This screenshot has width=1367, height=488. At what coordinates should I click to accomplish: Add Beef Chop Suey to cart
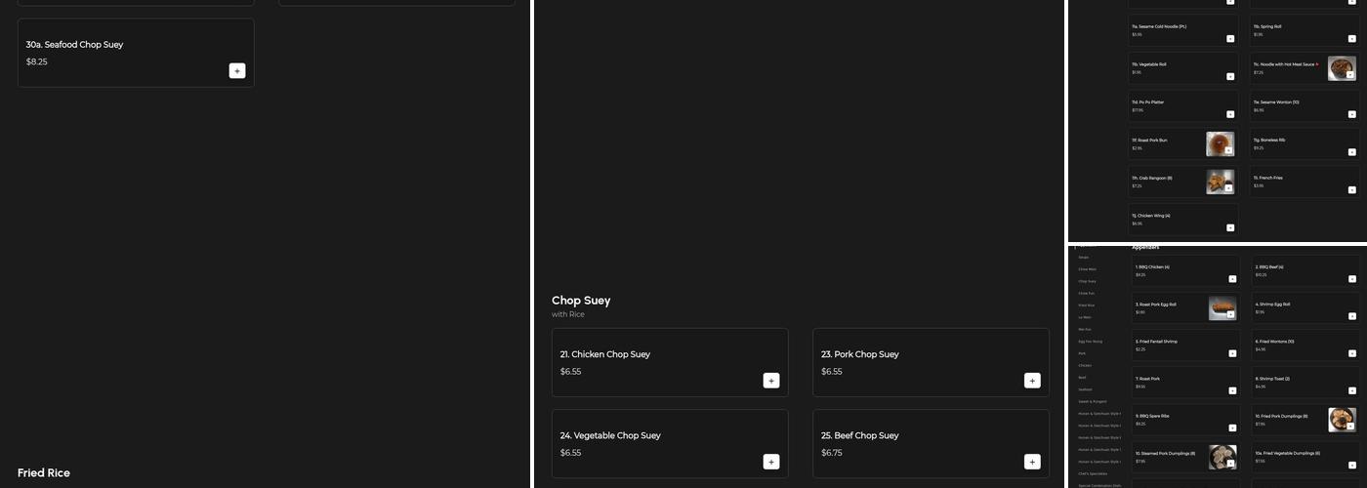pyautogui.click(x=1032, y=462)
